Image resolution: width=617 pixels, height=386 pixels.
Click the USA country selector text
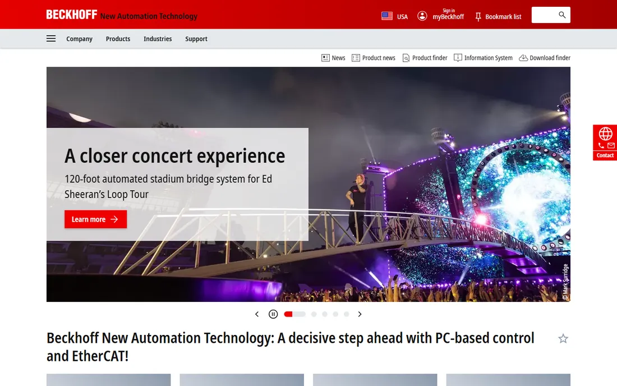coord(402,16)
